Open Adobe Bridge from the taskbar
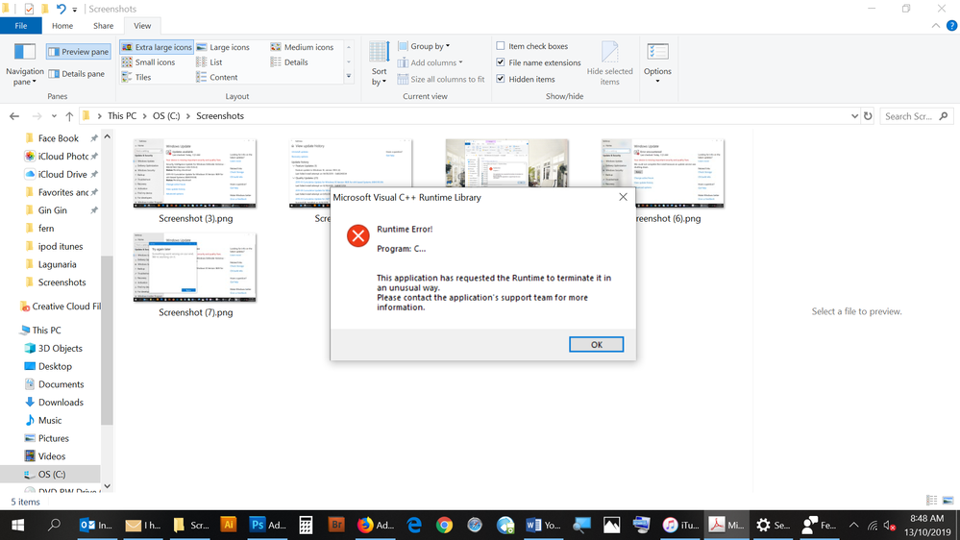Viewport: 960px width, 540px height. tap(335, 525)
